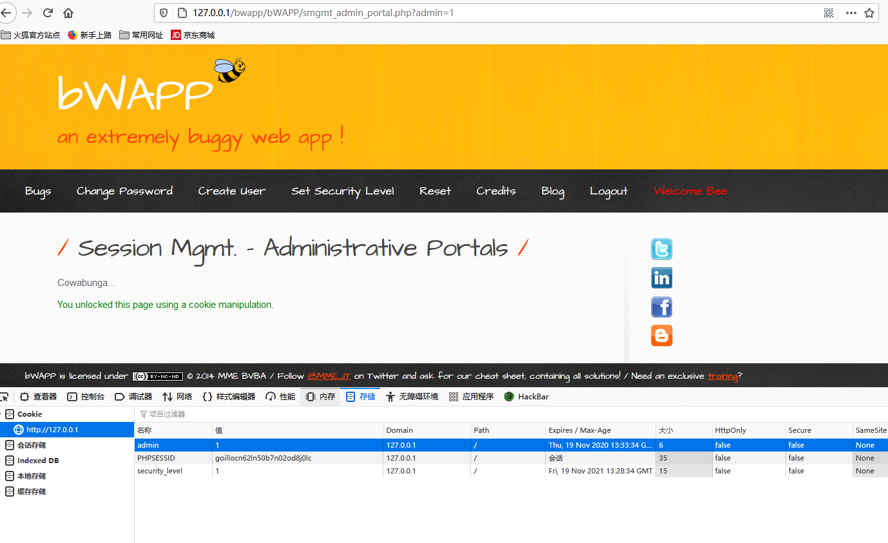Open the 新手上路 bookmark
This screenshot has width=888, height=543.
[90, 35]
